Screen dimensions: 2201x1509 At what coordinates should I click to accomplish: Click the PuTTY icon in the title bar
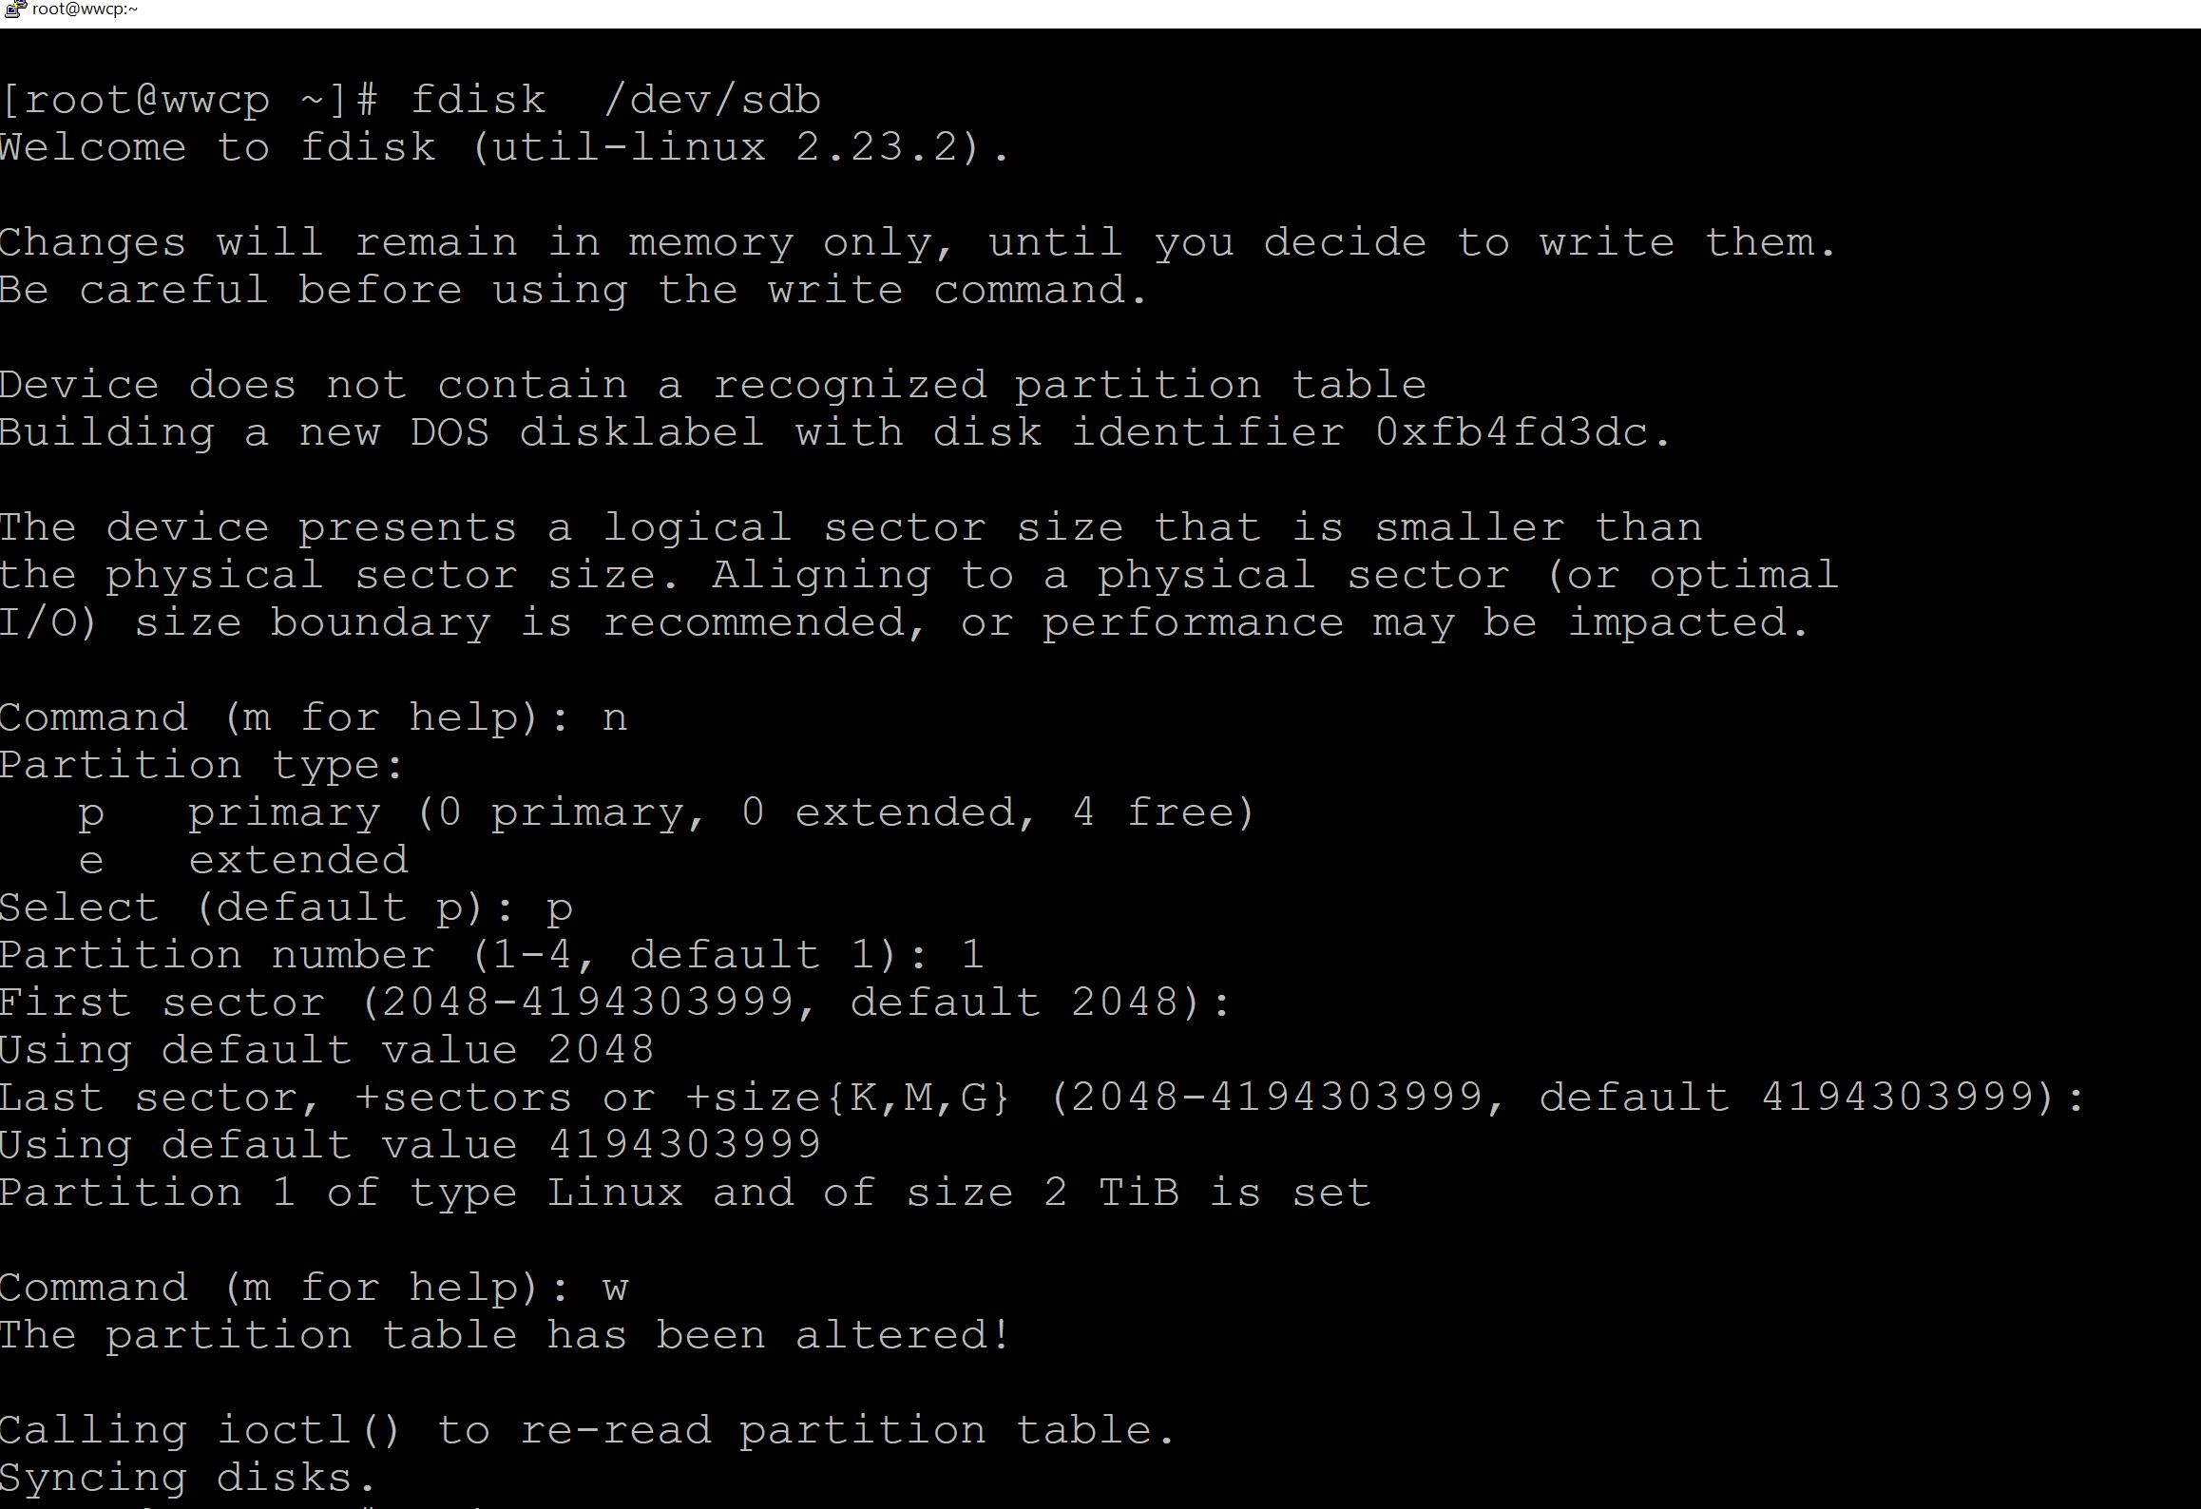14,10
